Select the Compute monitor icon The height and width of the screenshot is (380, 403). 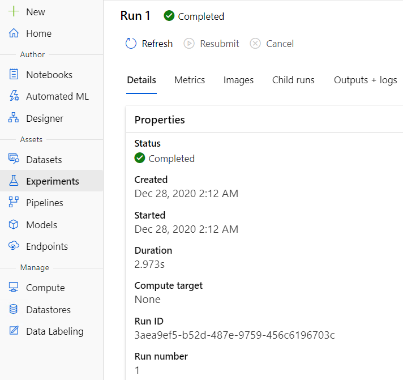[x=14, y=287]
